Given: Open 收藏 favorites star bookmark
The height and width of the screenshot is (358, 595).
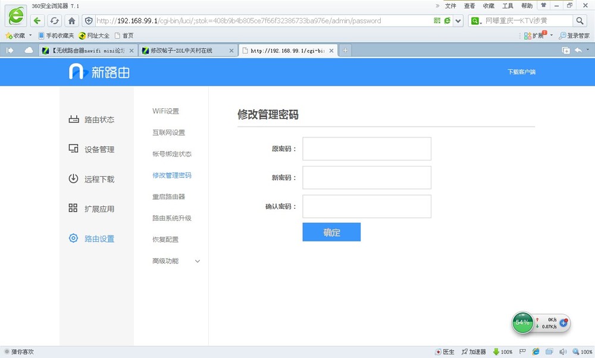Looking at the screenshot, I should point(15,36).
